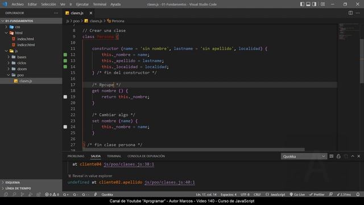Screen dimensions: 364x205
Task: Open link js/poo/clases.js:40:1 in output
Action: (x=169, y=182)
